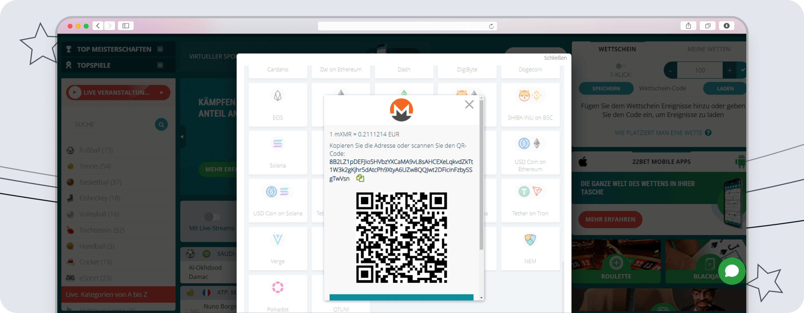The image size is (804, 313).
Task: Collapse the left sidebar arrow
Action: (182, 137)
